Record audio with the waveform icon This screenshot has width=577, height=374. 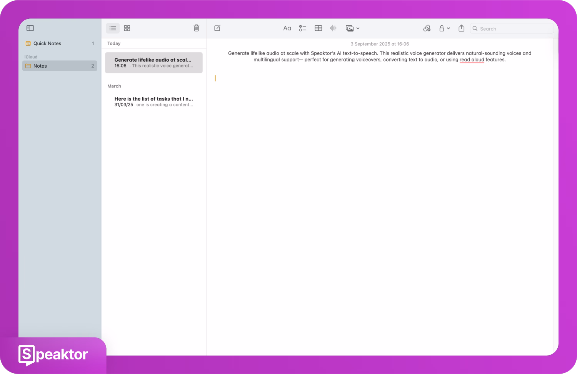tap(334, 28)
